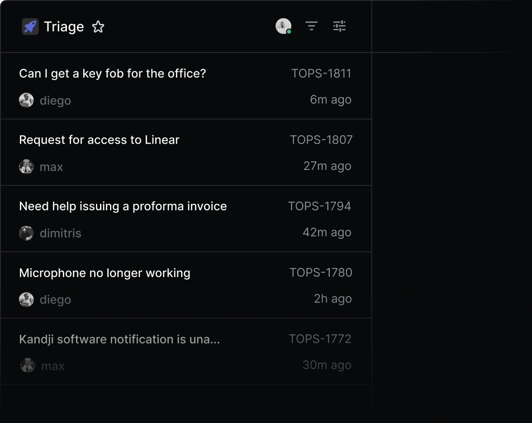
Task: Click the TOPS-1811 issue identifier
Action: (x=322, y=73)
